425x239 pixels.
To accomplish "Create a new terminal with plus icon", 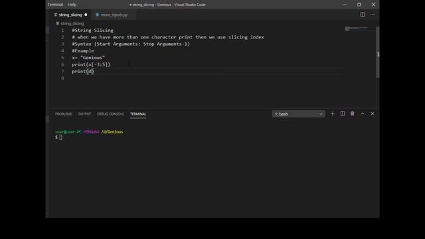I will (332, 114).
